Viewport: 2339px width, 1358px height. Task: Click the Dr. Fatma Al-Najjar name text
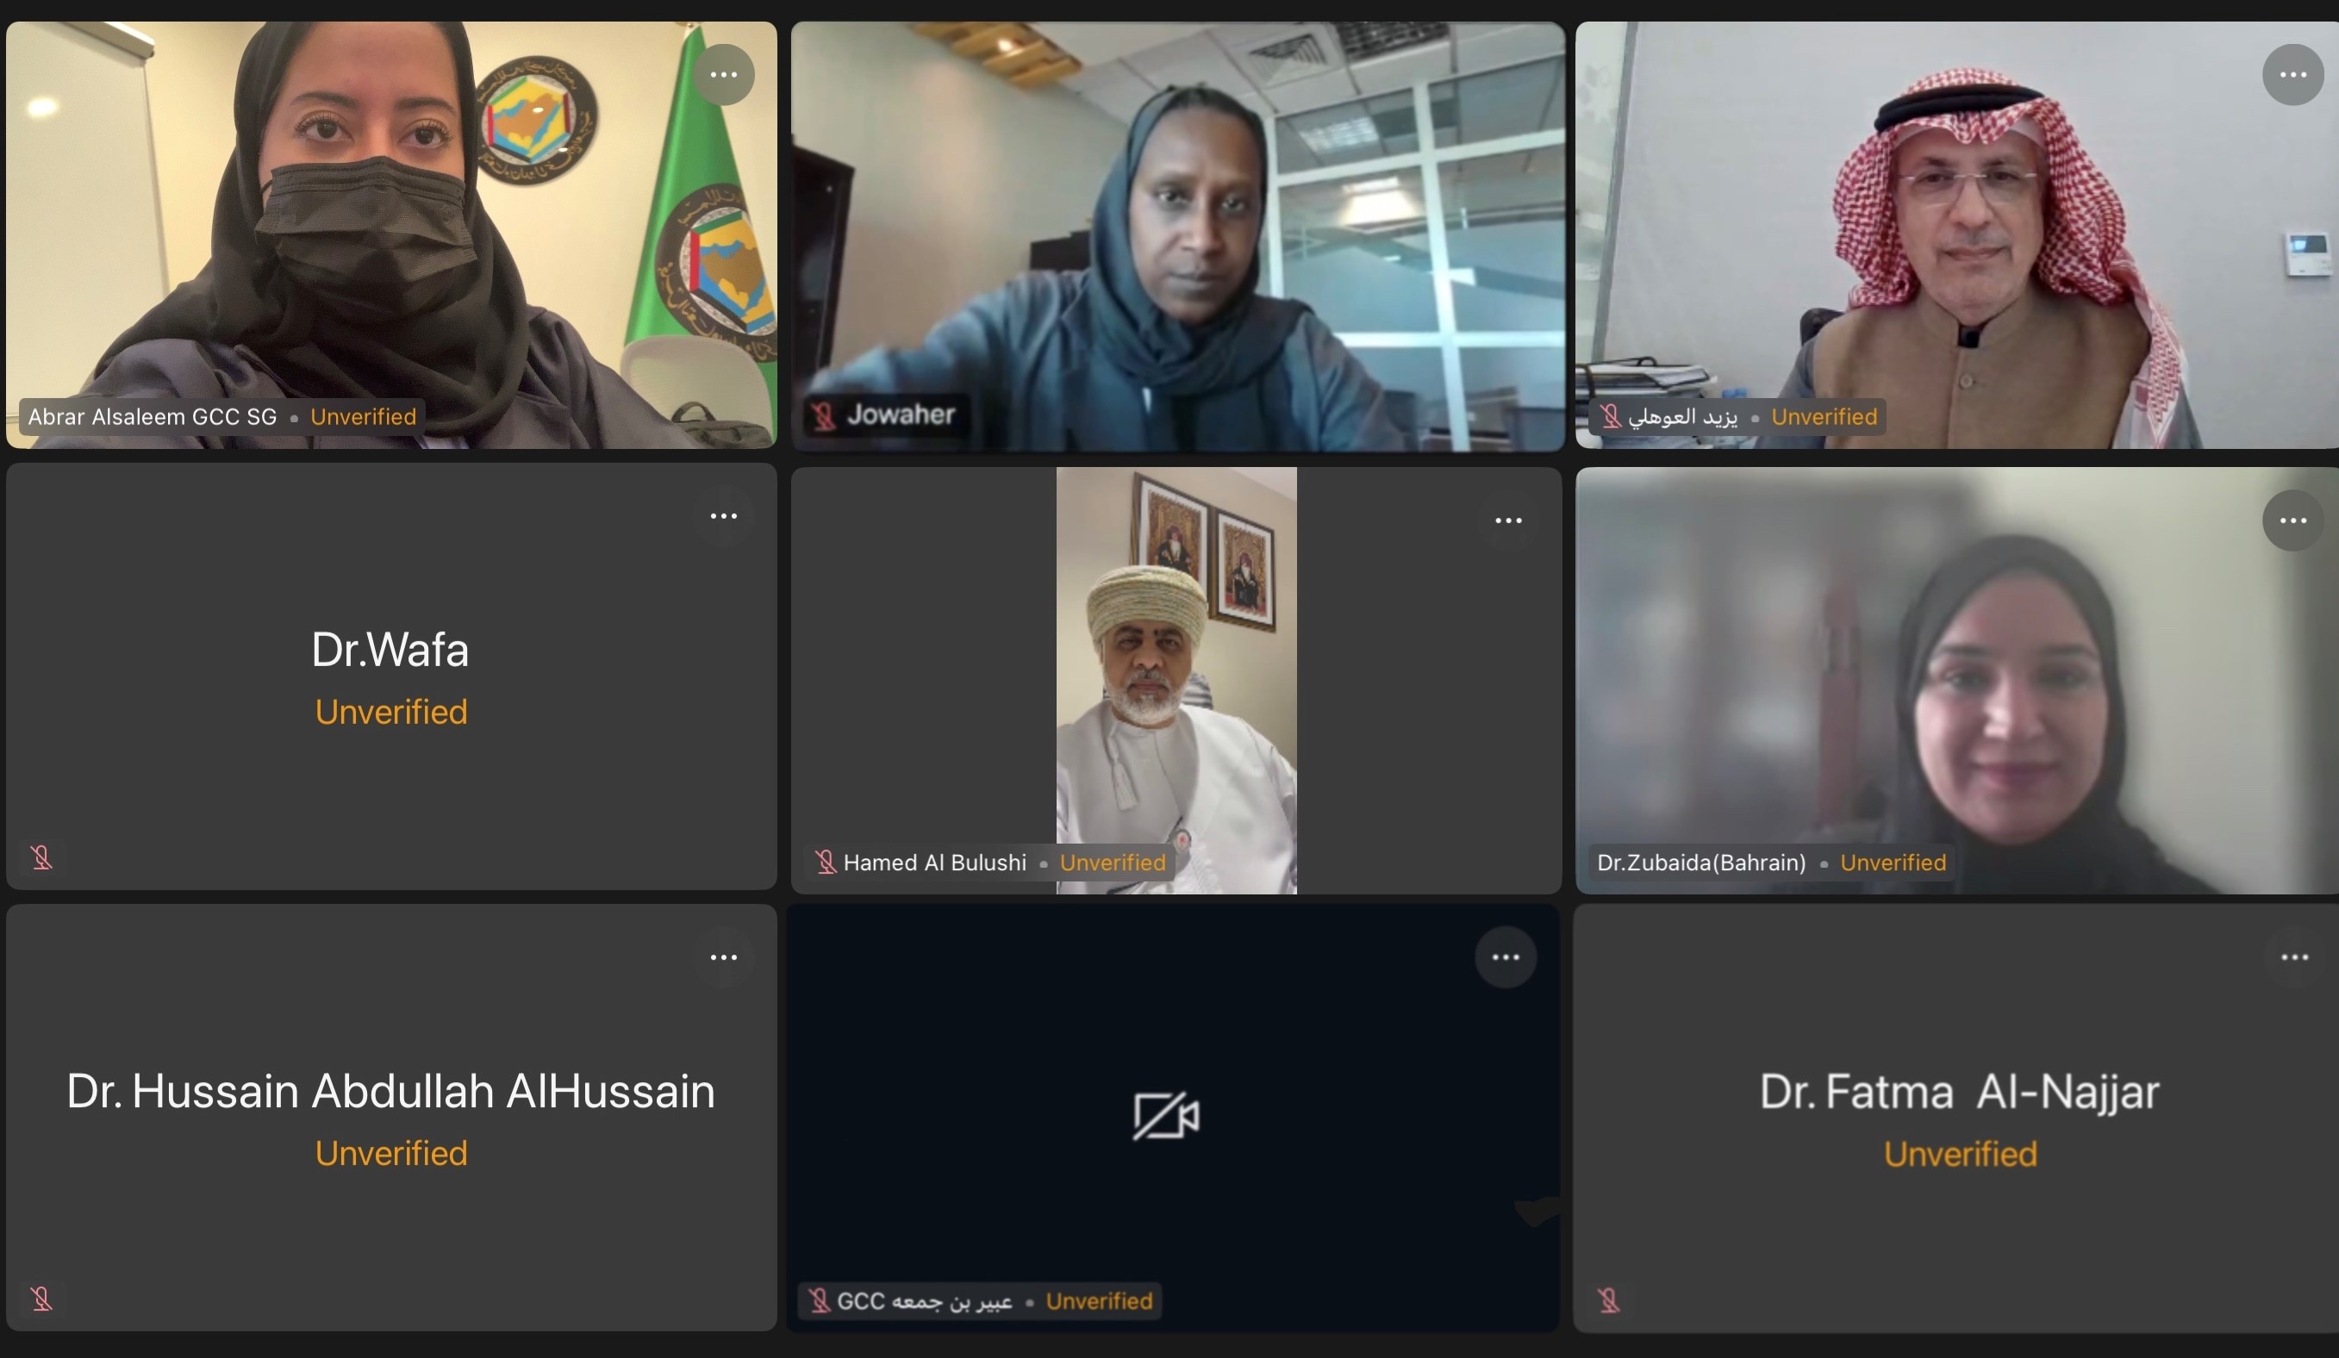(1960, 1092)
